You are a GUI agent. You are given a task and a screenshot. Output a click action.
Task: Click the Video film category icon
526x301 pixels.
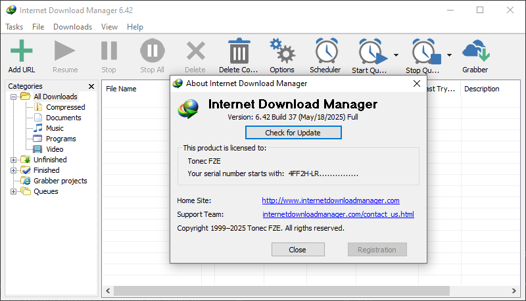37,149
